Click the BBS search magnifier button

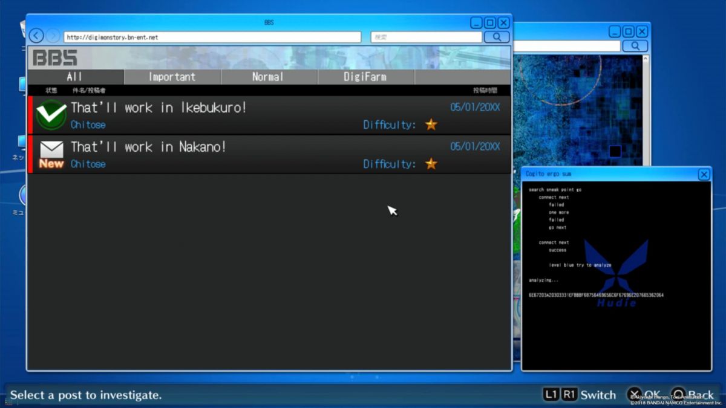coord(497,37)
